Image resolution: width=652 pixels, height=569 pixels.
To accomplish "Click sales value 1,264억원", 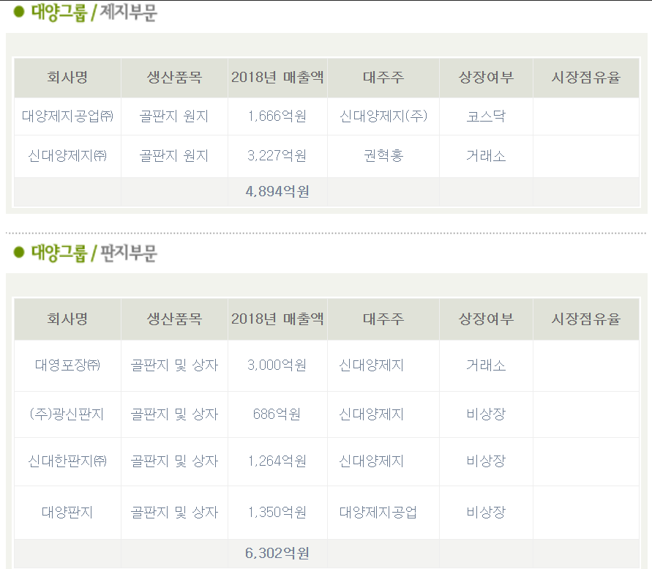I will tap(277, 461).
